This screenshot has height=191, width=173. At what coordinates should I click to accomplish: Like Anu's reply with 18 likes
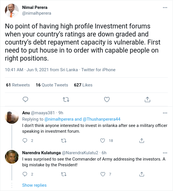[102, 140]
